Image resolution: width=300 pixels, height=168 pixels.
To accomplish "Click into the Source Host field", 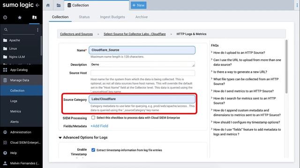I will click(x=142, y=73).
